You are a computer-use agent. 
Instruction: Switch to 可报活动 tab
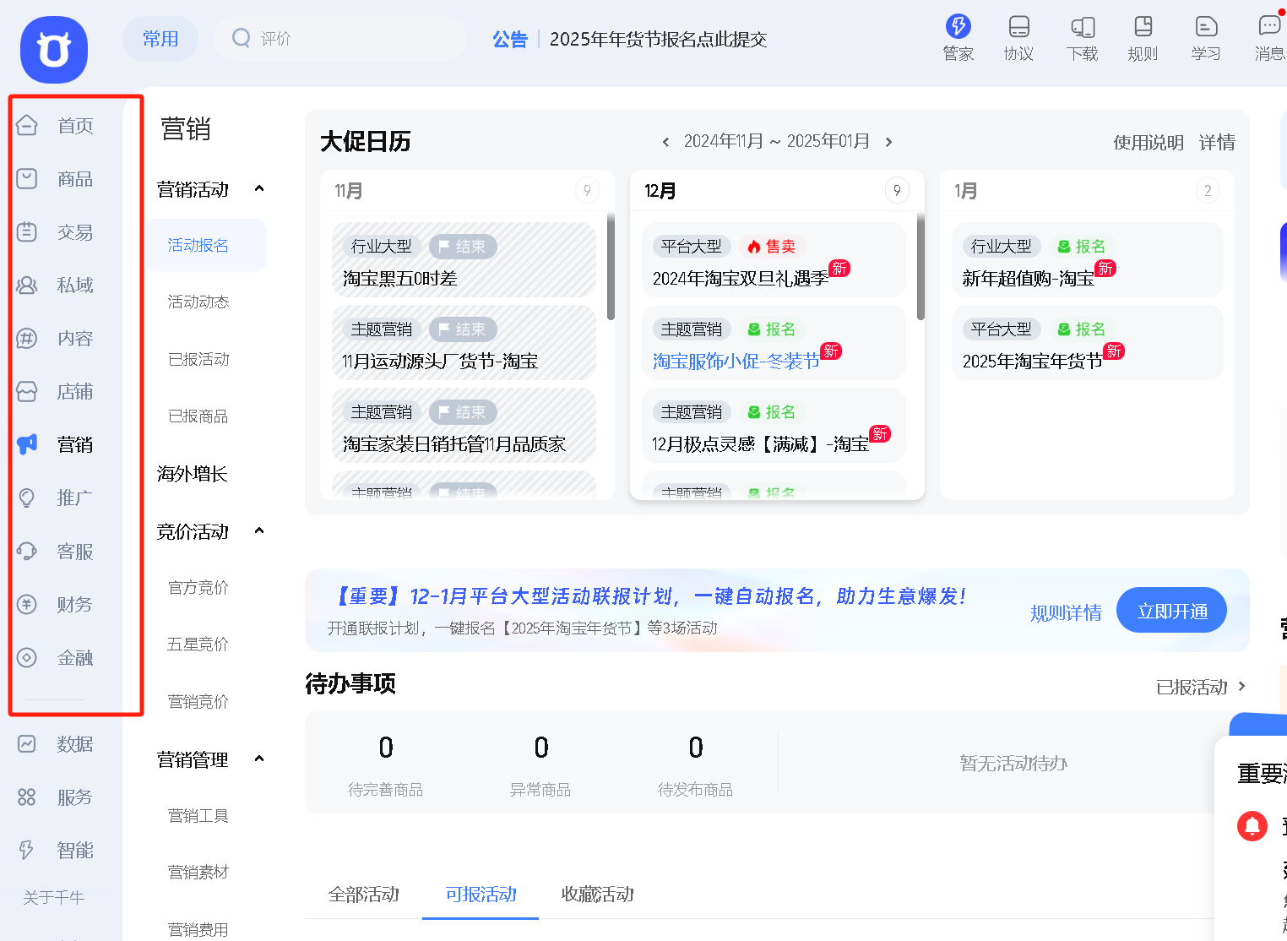(481, 895)
